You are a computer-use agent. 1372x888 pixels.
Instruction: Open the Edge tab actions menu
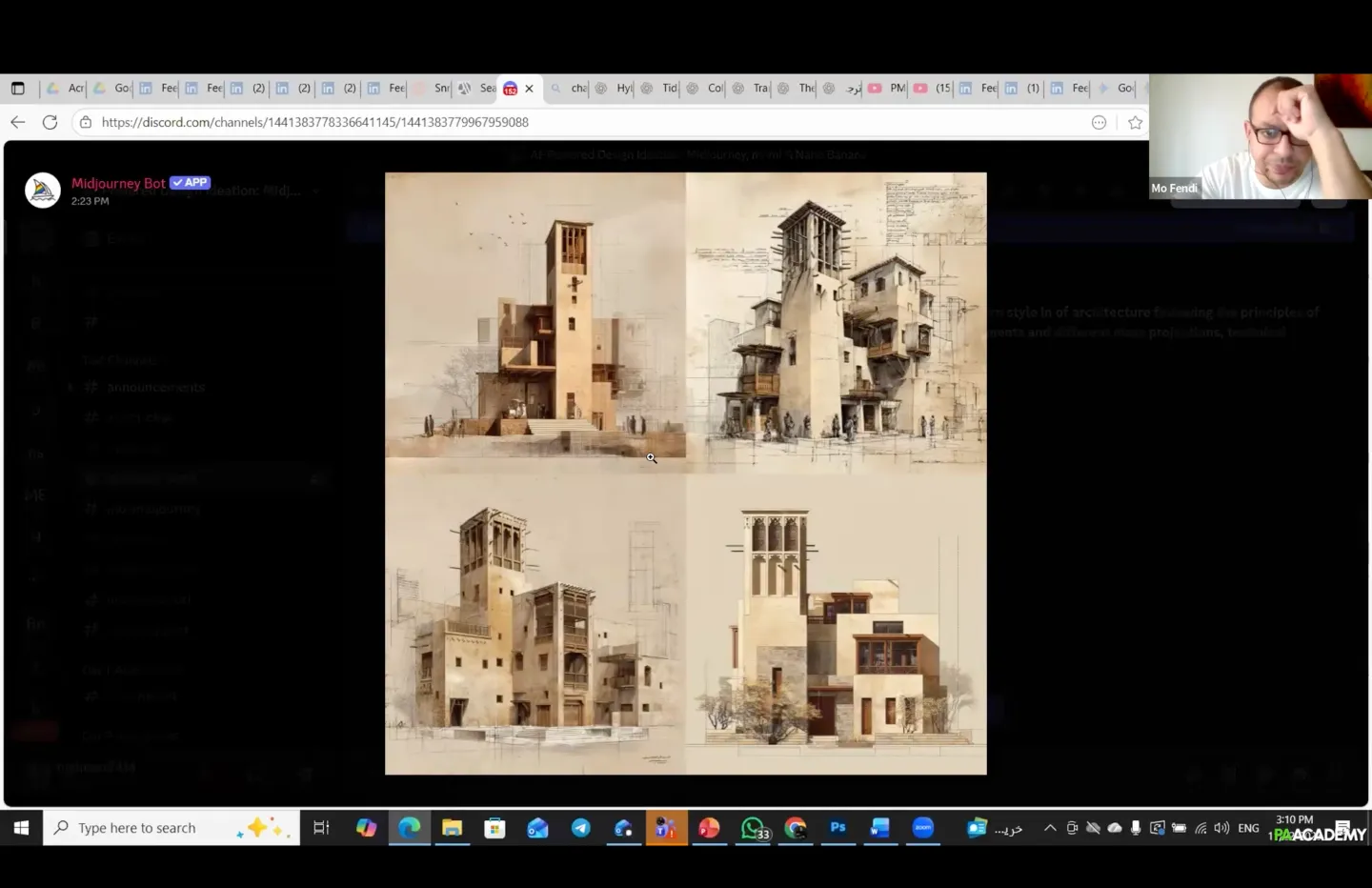(x=17, y=89)
